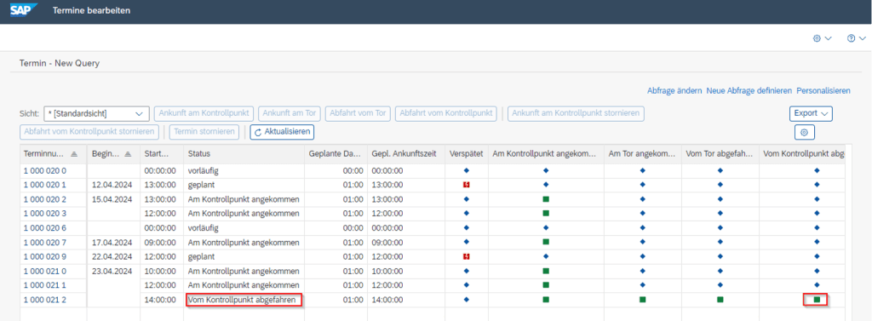The height and width of the screenshot is (321, 872).
Task: Click 'Vom Tor abgefah...' column header
Action: point(720,153)
